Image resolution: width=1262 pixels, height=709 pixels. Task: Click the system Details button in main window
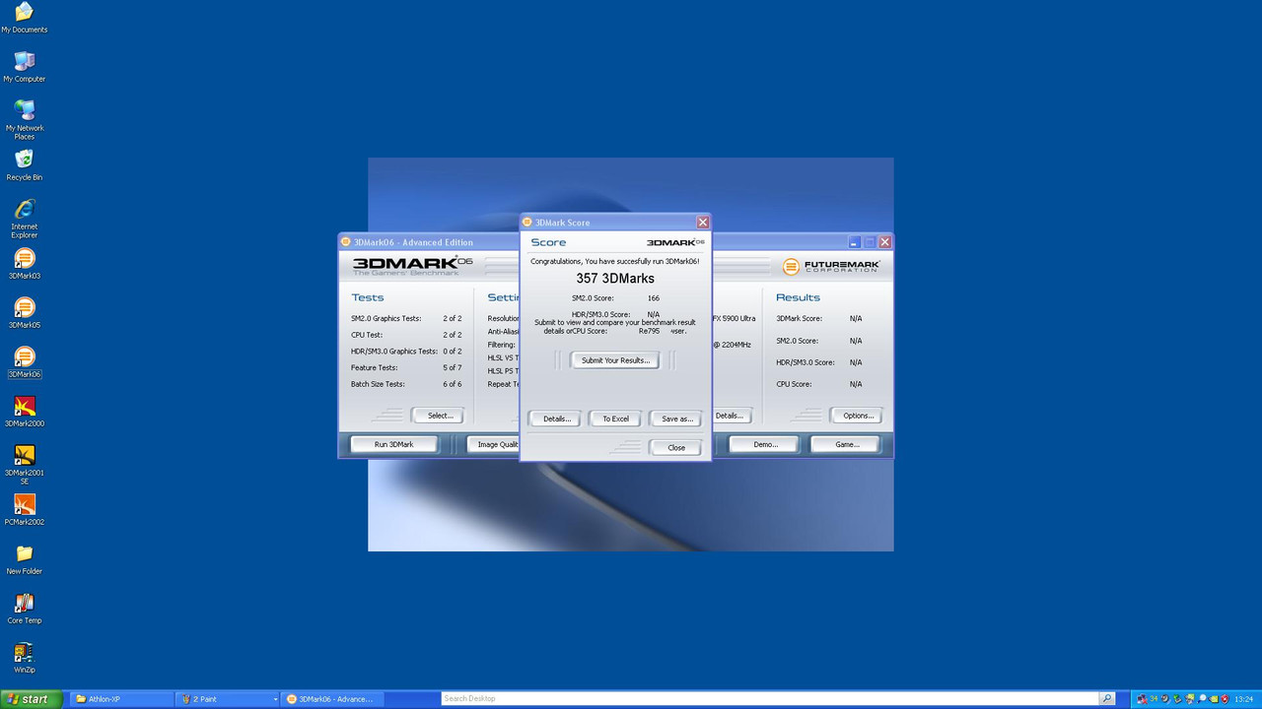[x=732, y=416]
